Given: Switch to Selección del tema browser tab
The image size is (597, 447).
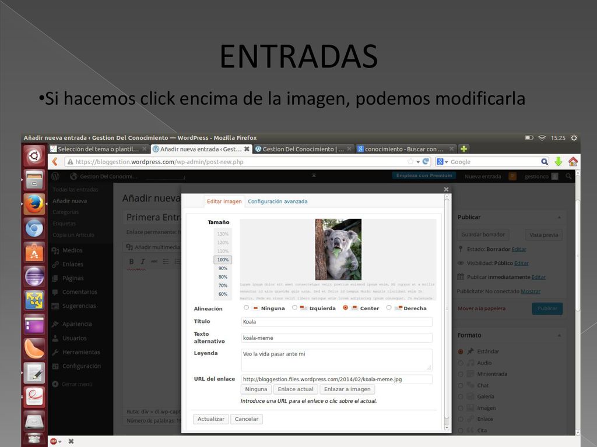Looking at the screenshot, I should tap(99, 149).
